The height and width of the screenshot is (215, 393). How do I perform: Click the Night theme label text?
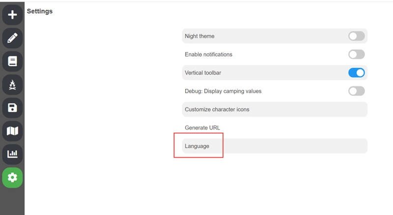point(199,36)
